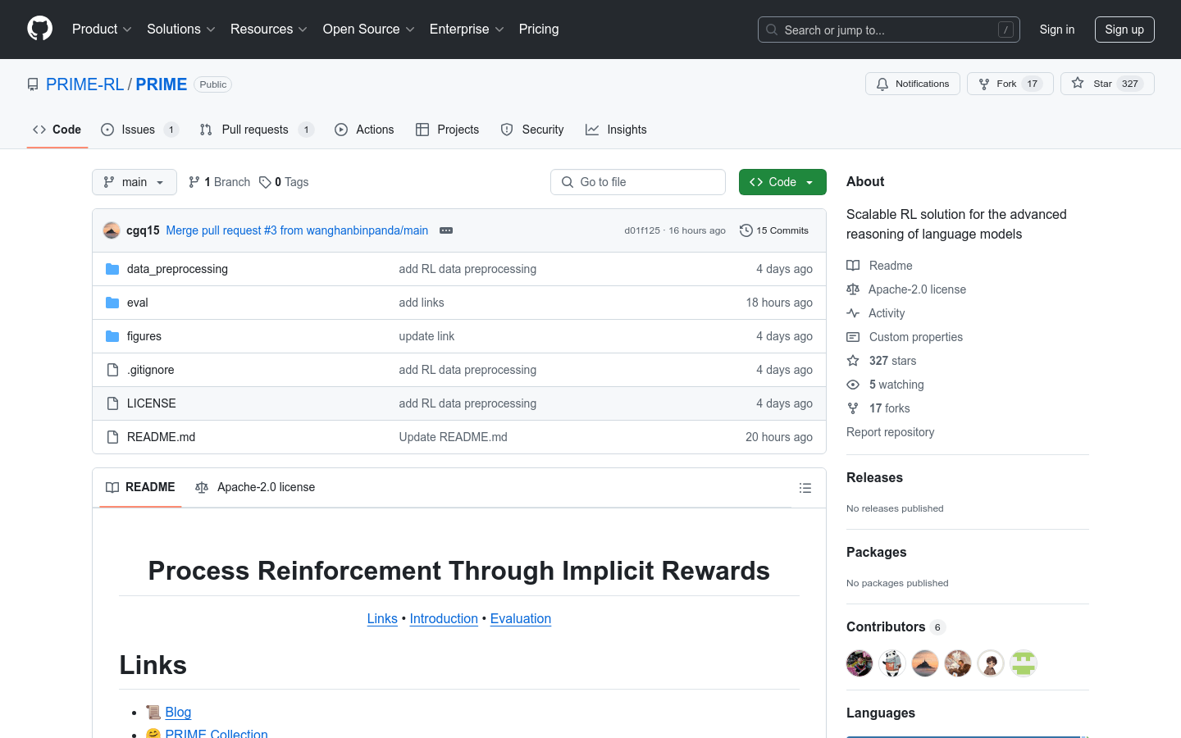Open the merge pull request commit message
Screen dimensions: 1181x738
(x=297, y=230)
